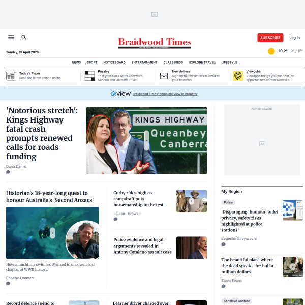
Task: Click the ViewJobs label
Action: (254, 72)
